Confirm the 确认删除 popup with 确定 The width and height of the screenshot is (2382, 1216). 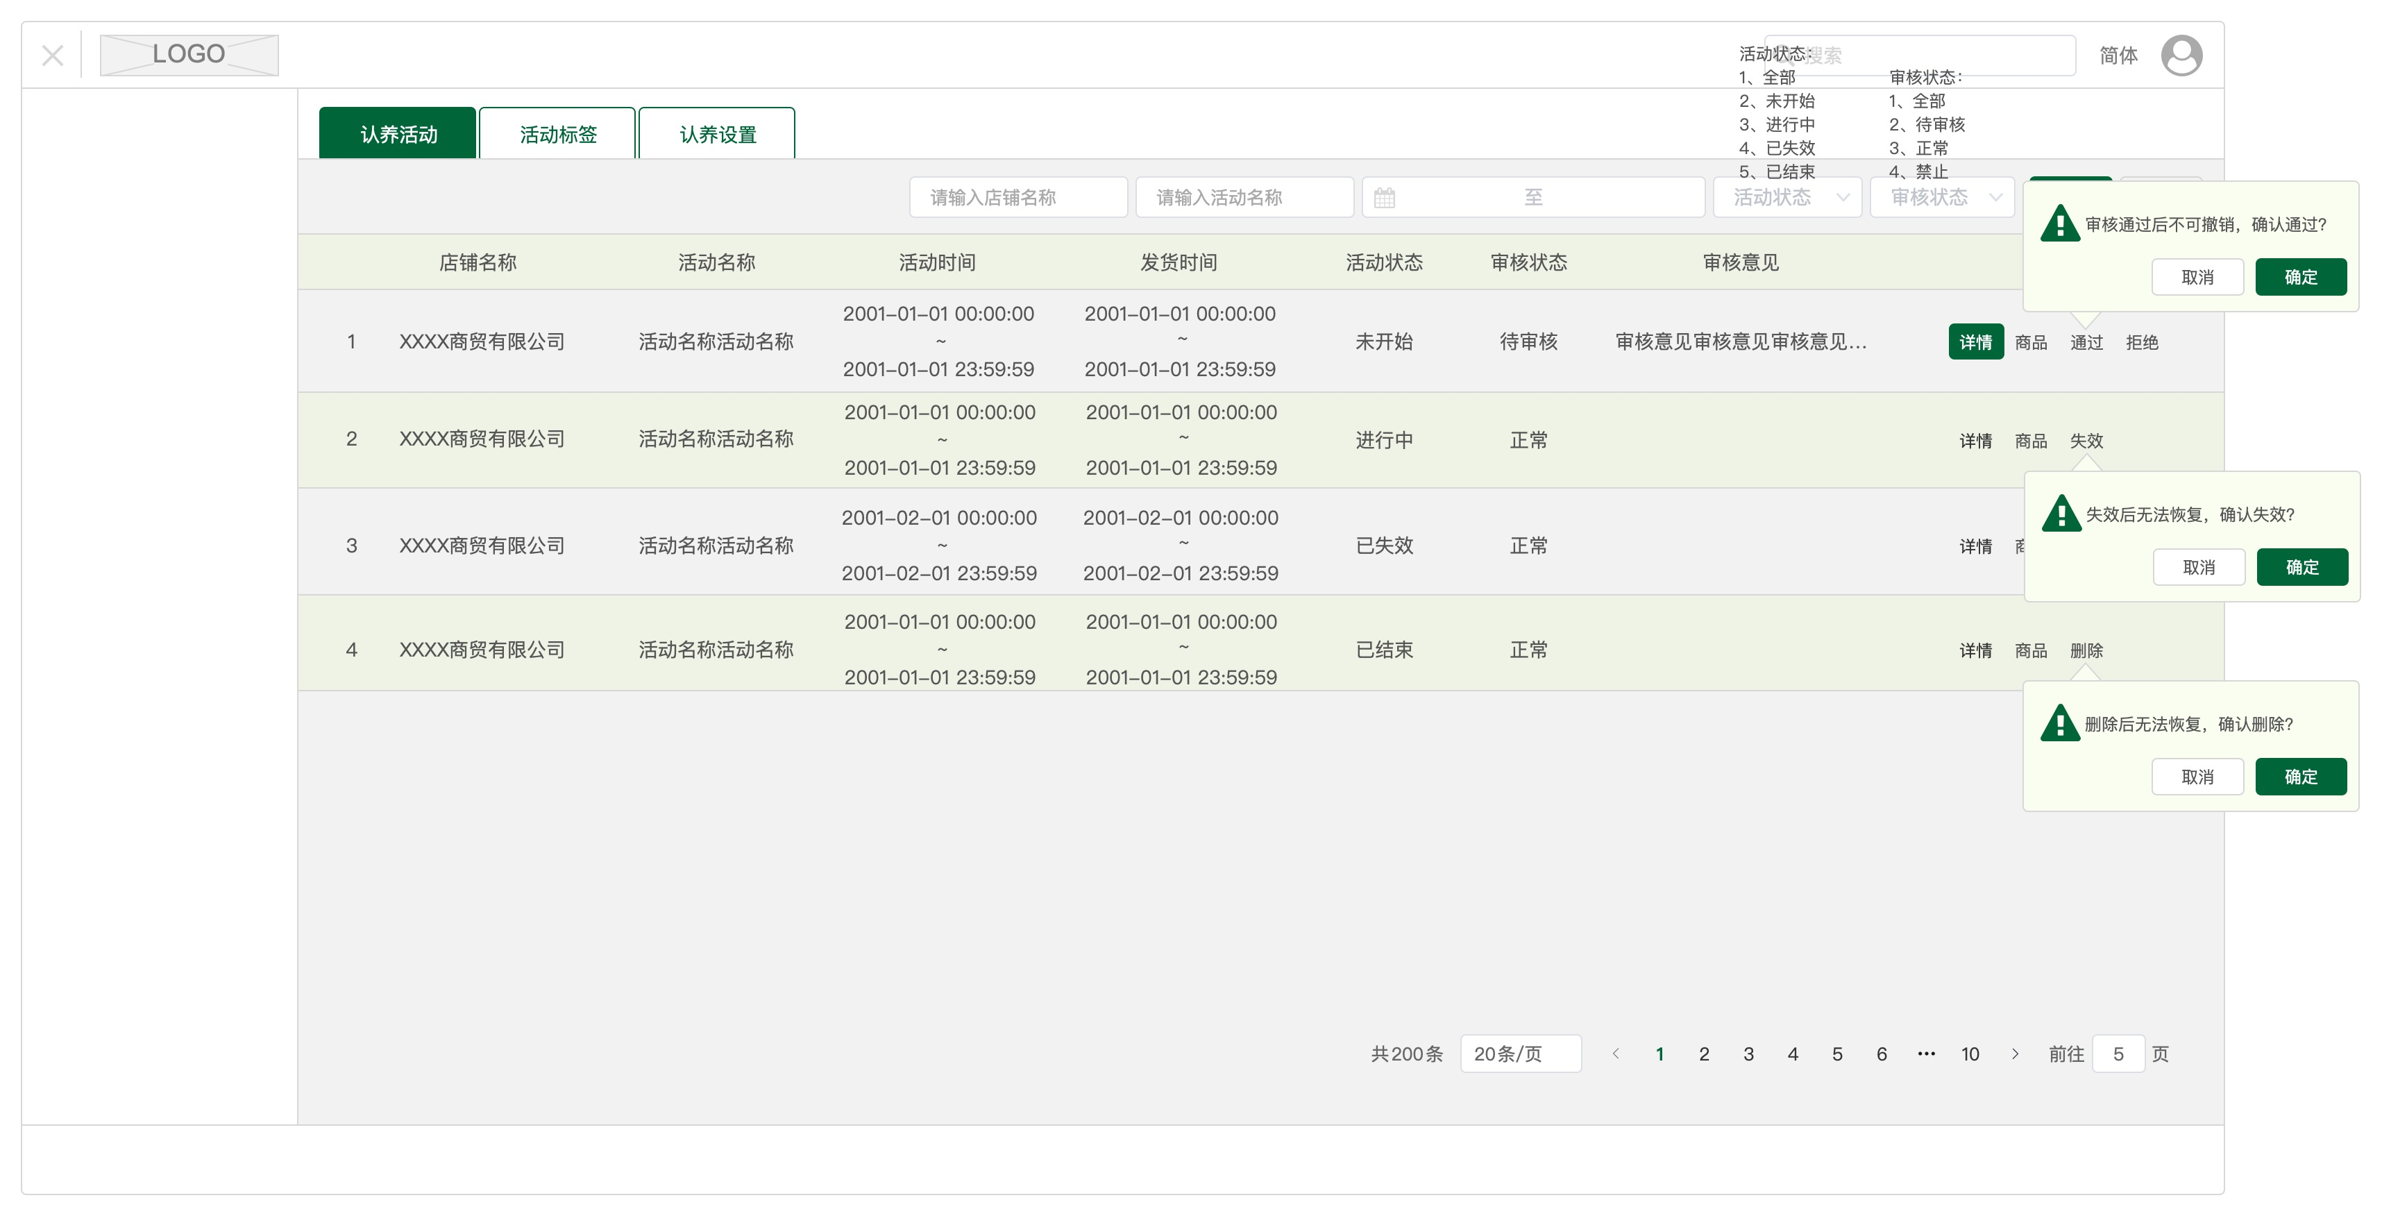click(2301, 777)
